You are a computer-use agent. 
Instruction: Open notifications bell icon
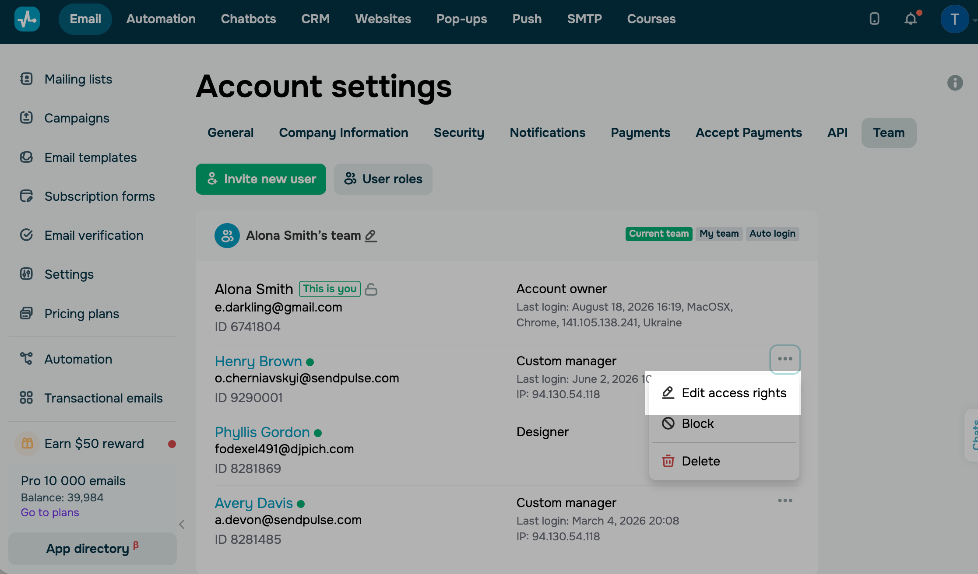click(911, 19)
